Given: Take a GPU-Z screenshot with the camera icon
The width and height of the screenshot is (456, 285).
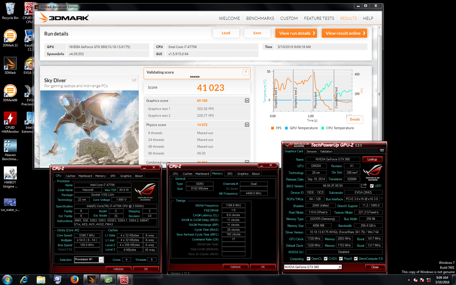Looking at the screenshot, I should coord(382,150).
